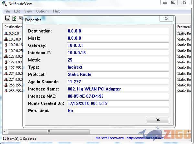This screenshot has height=144, width=194.
Task: Close the Properties dialog
Action: point(167,19)
